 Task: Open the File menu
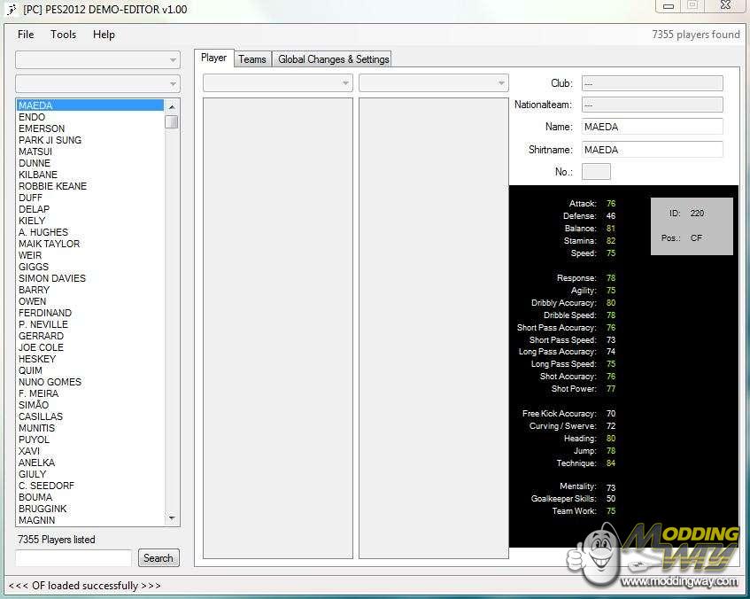tap(26, 35)
